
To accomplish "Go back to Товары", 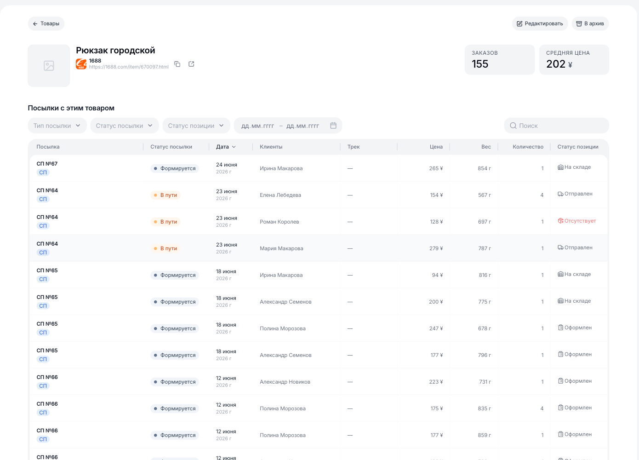I will click(46, 23).
